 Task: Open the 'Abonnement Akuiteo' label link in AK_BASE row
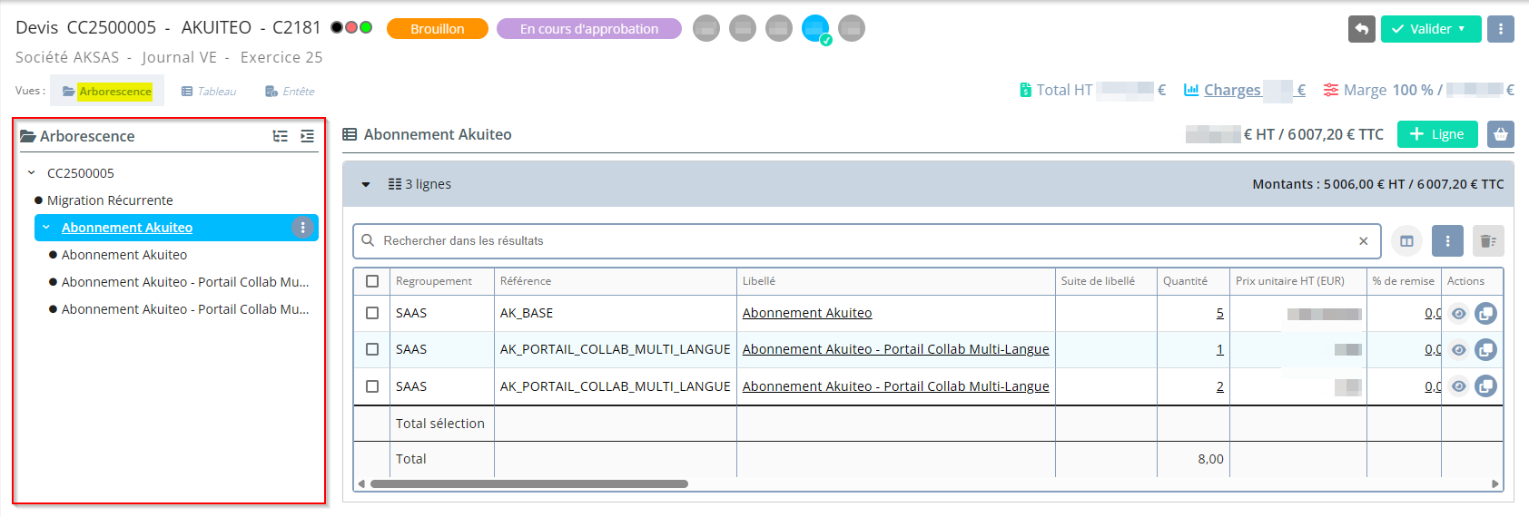(x=807, y=313)
